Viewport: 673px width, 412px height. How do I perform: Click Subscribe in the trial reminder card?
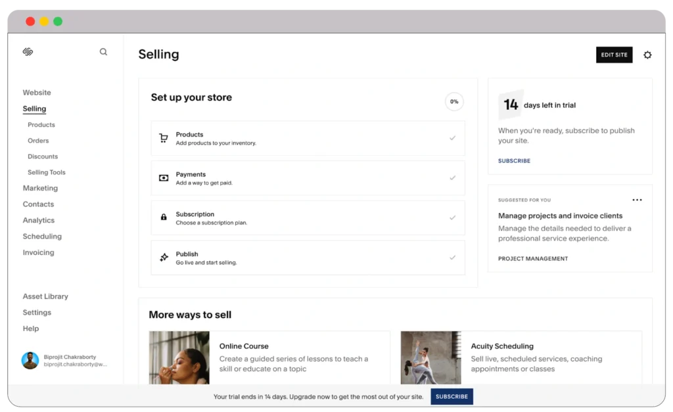click(x=514, y=160)
